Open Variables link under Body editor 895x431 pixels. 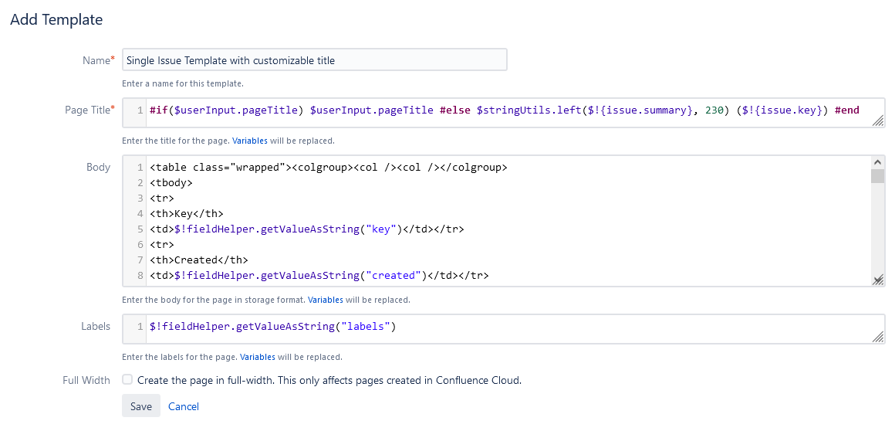pyautogui.click(x=326, y=300)
